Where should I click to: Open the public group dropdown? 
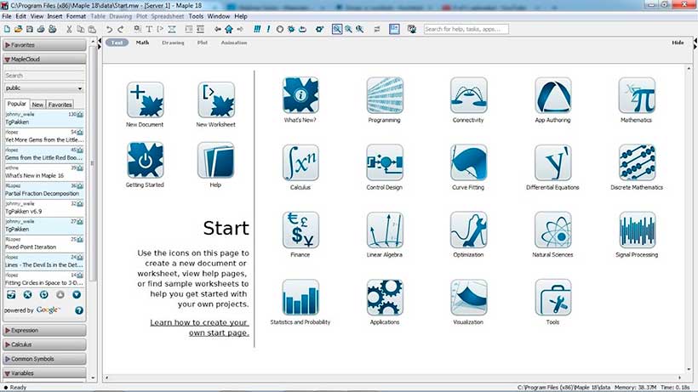tap(44, 88)
